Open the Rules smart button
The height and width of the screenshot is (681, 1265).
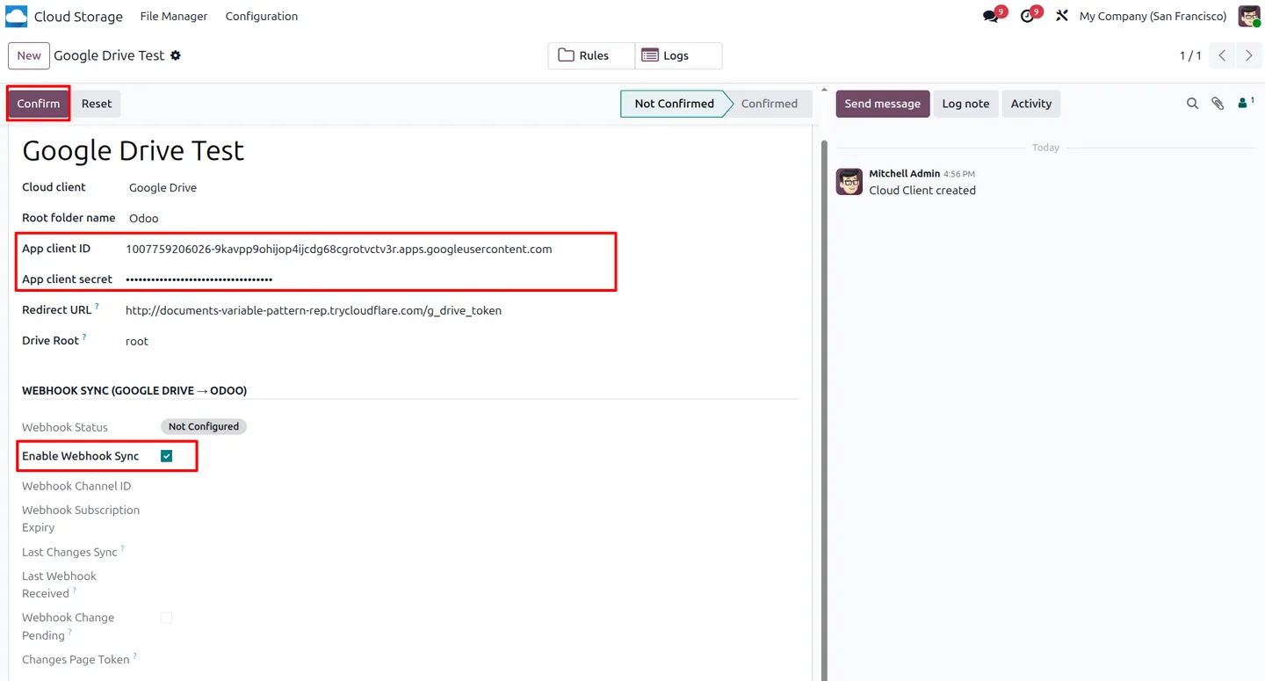[591, 55]
